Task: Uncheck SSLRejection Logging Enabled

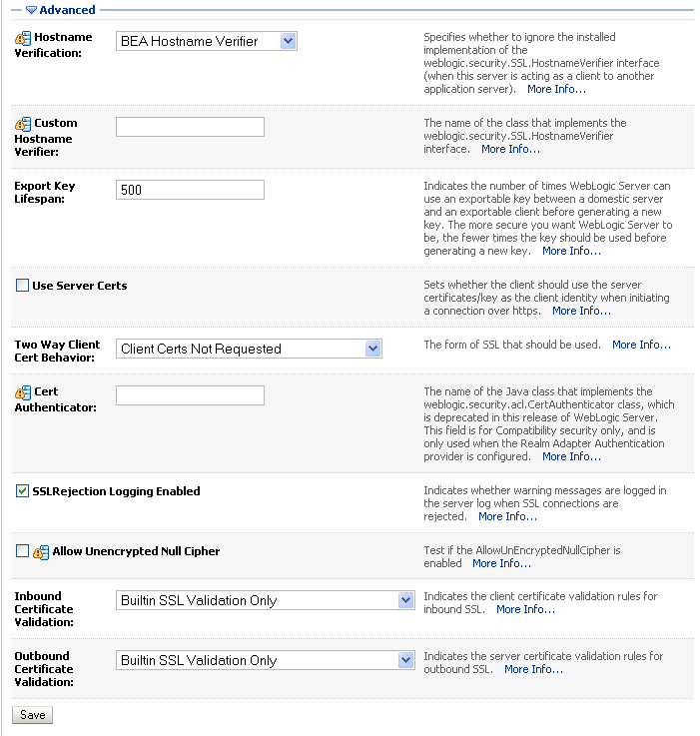Action: (x=23, y=491)
